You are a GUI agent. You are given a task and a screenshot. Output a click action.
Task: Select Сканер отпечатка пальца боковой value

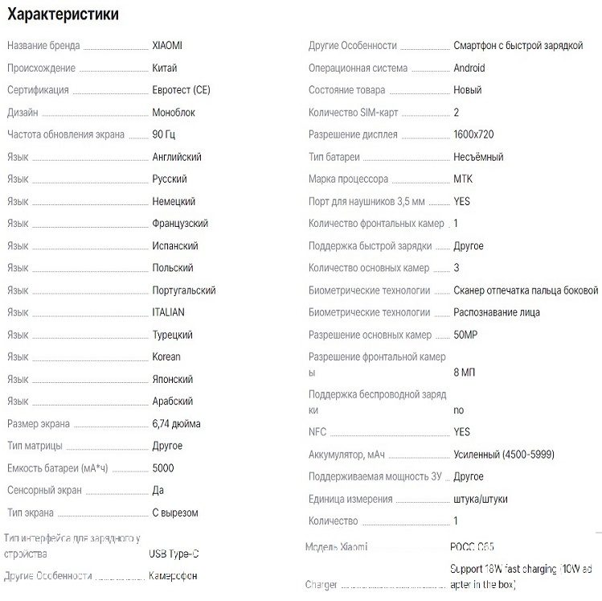pos(526,290)
